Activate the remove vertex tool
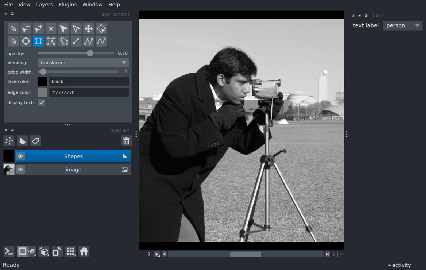This screenshot has height=270, width=426. (x=26, y=29)
